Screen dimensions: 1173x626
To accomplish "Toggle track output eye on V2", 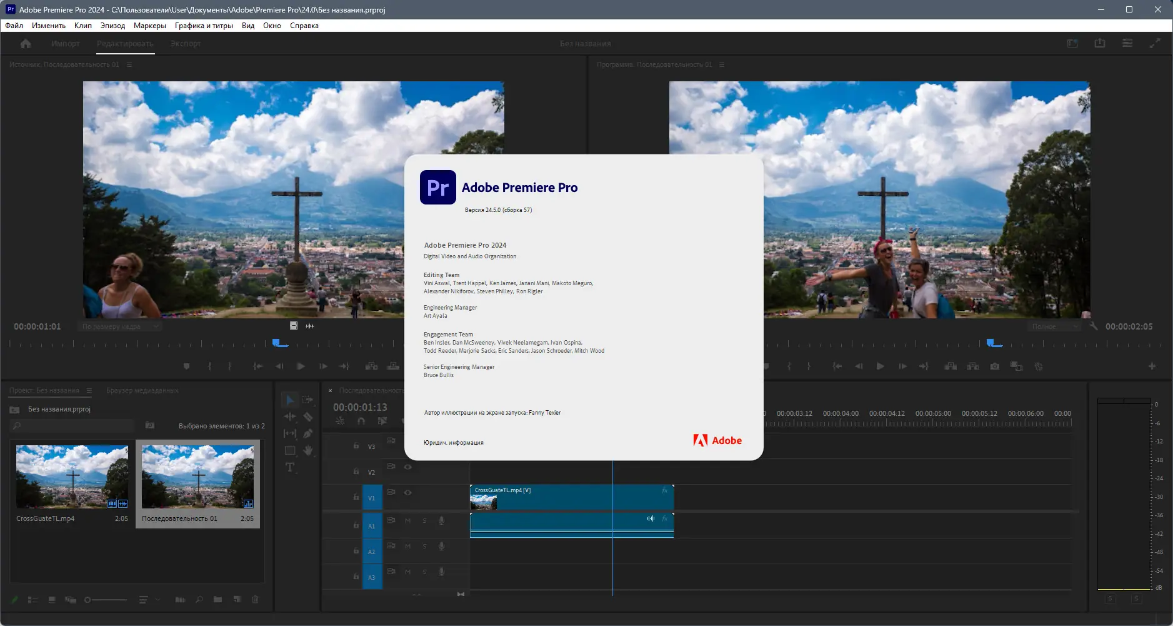I will [x=409, y=468].
